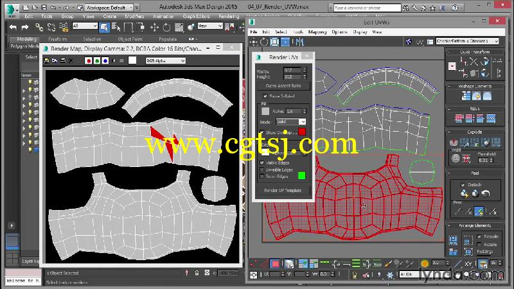Click Reset Peel icon in Peel rollout
514x289 pixels.
click(x=486, y=194)
